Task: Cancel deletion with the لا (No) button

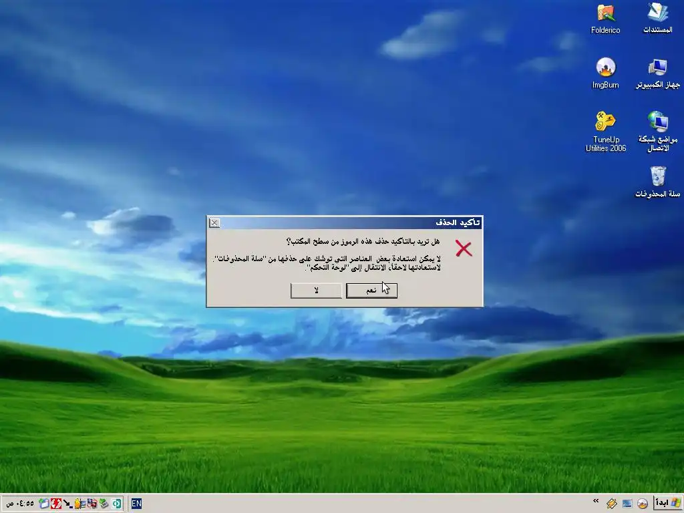Action: (x=316, y=291)
